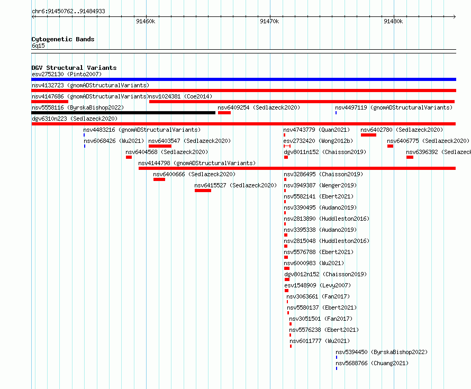Click the red nsv6409254 variant bar
The image size is (471, 389).
coord(224,113)
